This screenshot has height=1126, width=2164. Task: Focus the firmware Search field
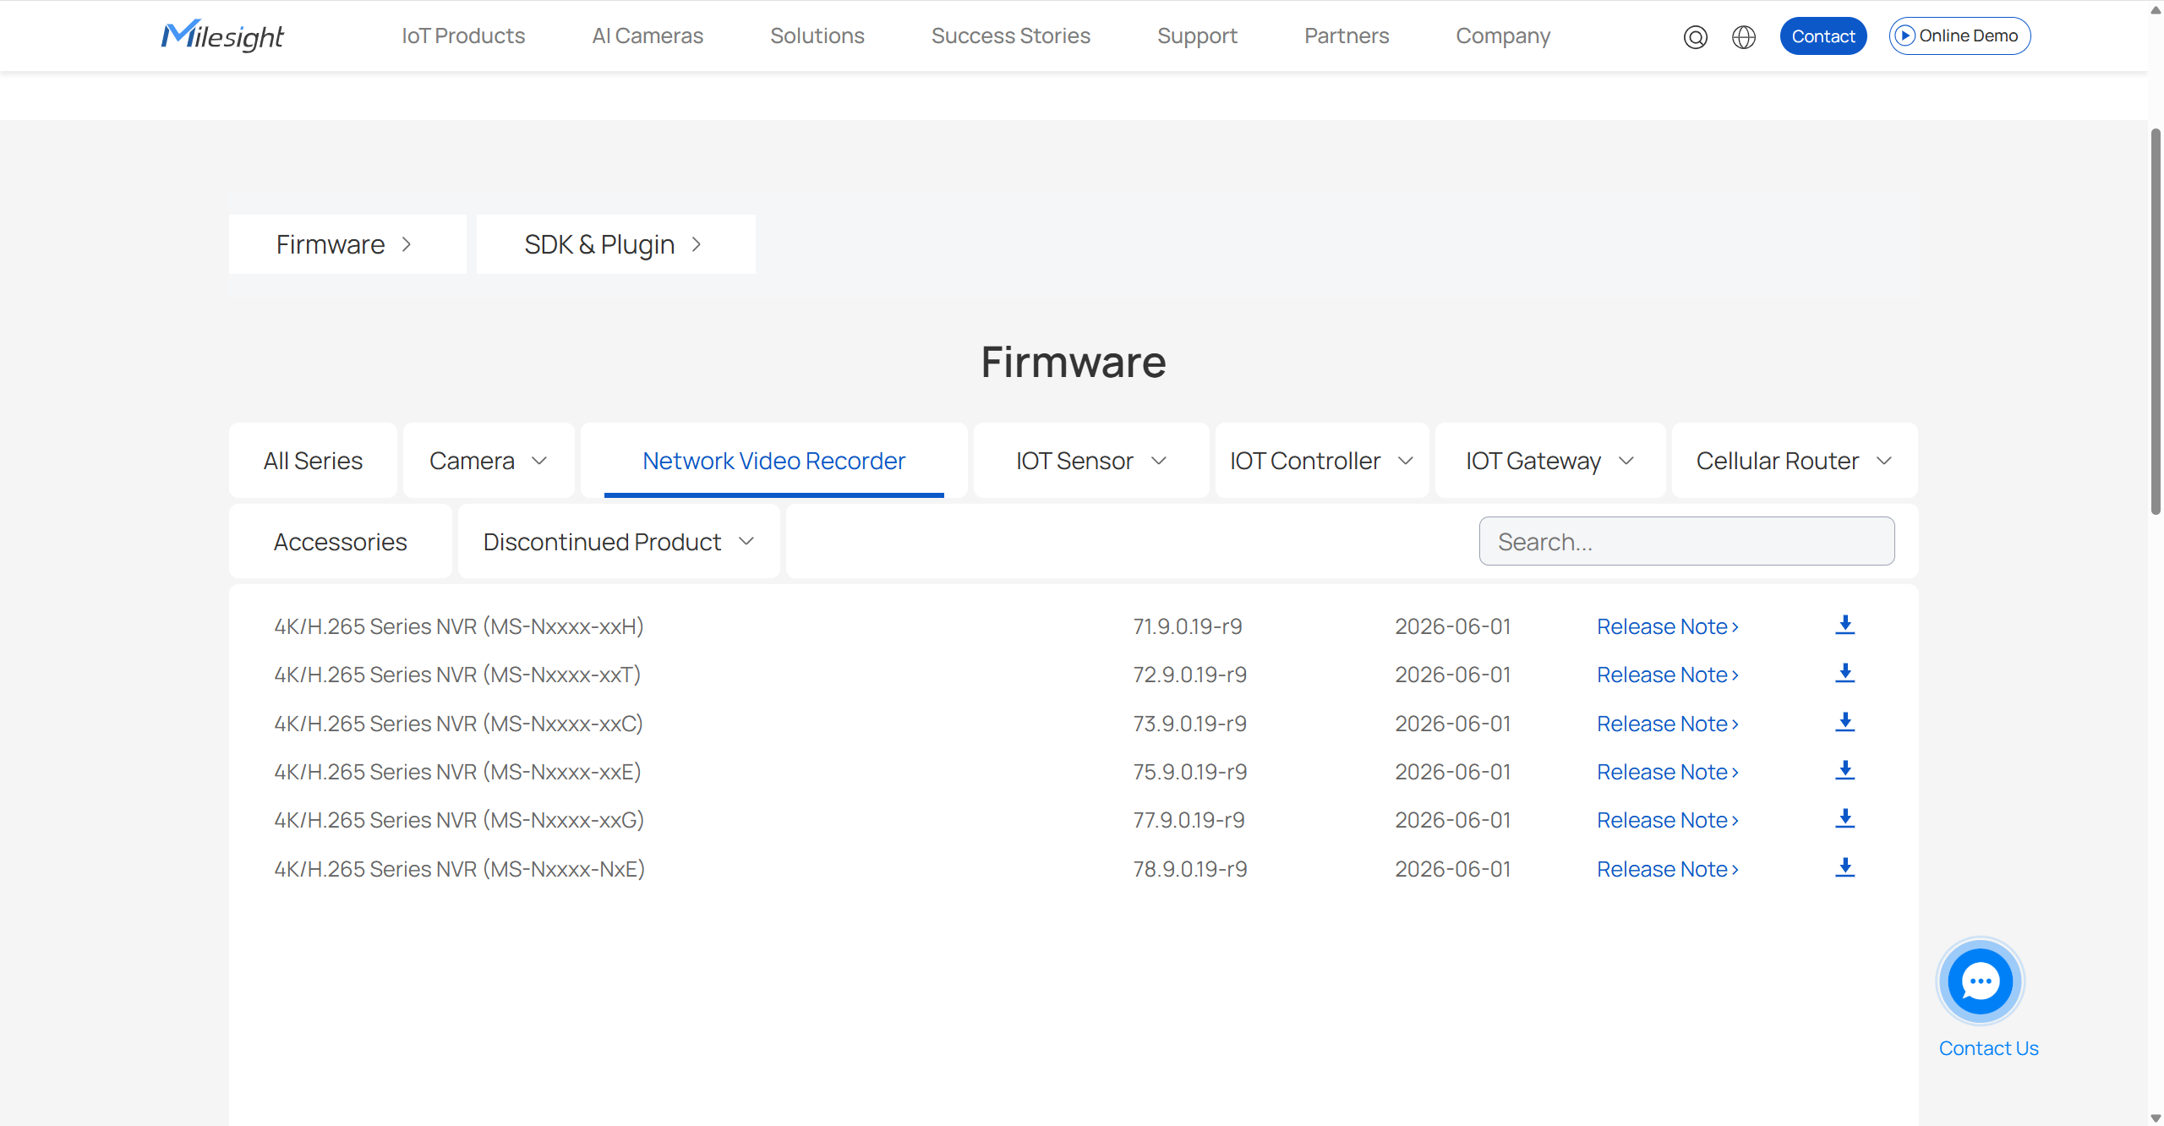pyautogui.click(x=1686, y=541)
